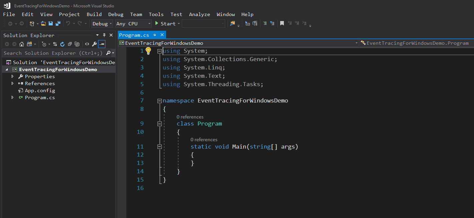Open the Tools menu
The image size is (474, 218).
[156, 14]
